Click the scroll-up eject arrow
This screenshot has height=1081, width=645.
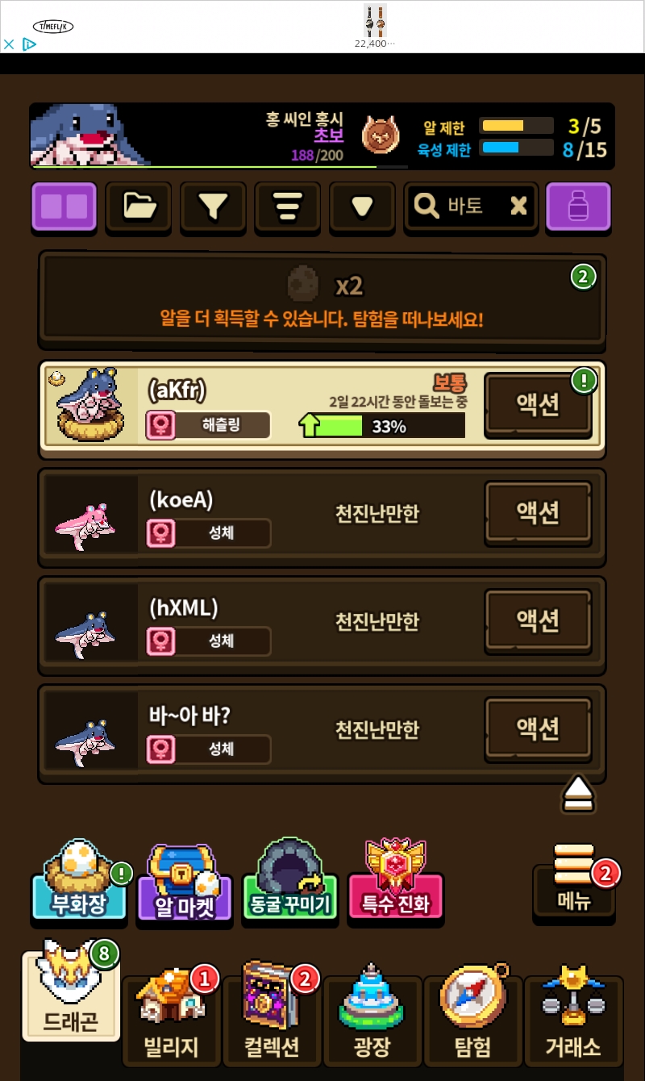579,795
